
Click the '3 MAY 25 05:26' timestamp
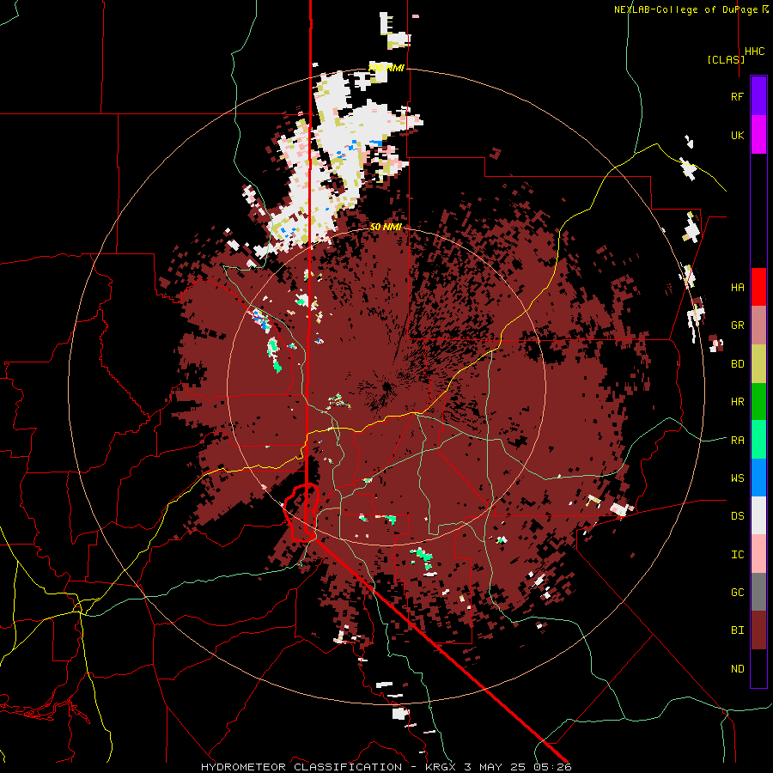coord(518,767)
